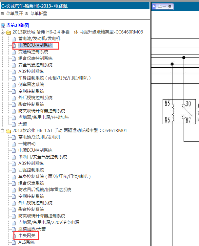Viewport: 199px width, 246px height.
Task: Open ABS控制系统 under H6-2.4
Action: 31,72
